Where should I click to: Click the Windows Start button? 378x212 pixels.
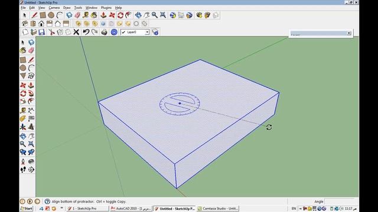tap(27, 208)
